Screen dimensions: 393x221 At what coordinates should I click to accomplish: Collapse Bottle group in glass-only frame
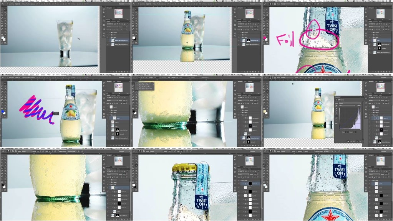point(110,37)
